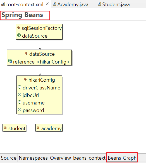
Task: Click the constructor icon beside reference <hikariConfig>
Action: (x=10, y=61)
